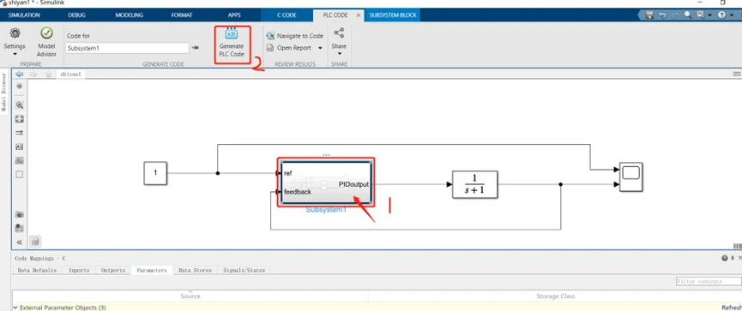
Task: Select the PLC CODE tab
Action: 335,15
